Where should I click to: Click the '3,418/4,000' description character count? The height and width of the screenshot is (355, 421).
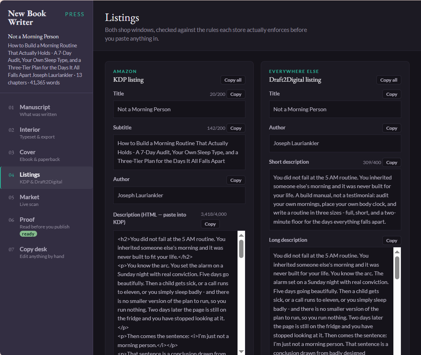click(x=214, y=214)
